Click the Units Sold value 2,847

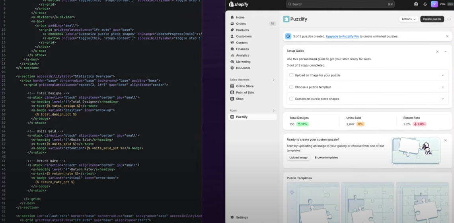[350, 124]
